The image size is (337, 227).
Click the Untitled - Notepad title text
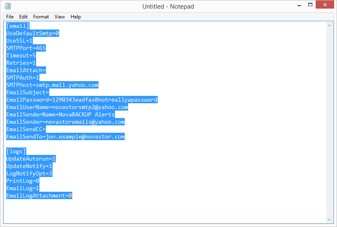(x=168, y=7)
